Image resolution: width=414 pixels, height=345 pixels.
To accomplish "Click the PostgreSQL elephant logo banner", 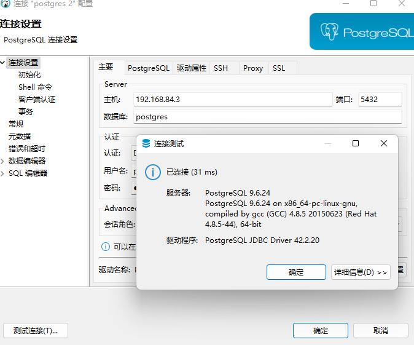I will tap(361, 31).
